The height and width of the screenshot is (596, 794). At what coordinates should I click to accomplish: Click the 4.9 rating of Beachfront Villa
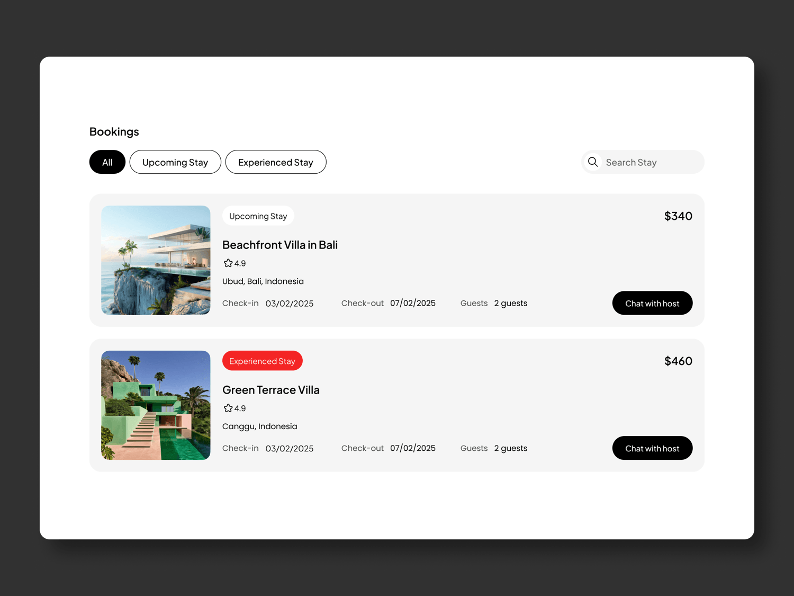pyautogui.click(x=240, y=263)
